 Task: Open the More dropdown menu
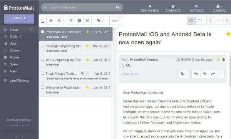(116, 21)
